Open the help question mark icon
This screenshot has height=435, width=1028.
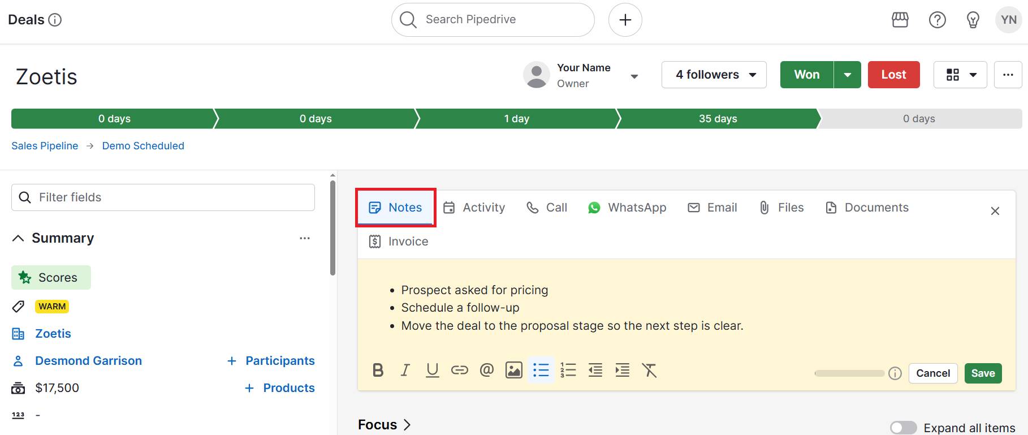click(x=938, y=20)
